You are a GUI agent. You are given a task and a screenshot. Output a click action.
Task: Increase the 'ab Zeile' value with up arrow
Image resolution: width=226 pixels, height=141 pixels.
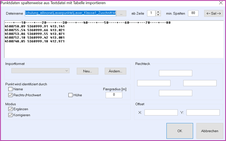[158, 12]
